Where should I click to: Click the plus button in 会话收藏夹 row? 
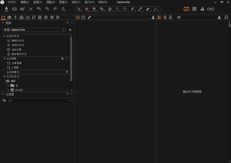point(67,72)
